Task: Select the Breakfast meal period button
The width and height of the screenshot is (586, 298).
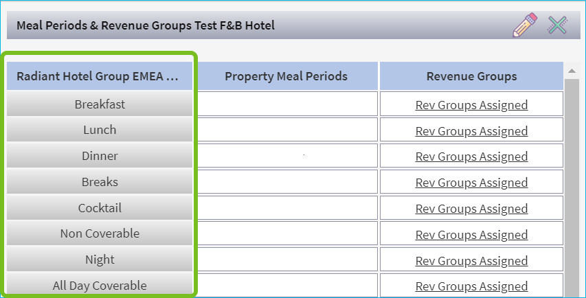Action: tap(100, 104)
